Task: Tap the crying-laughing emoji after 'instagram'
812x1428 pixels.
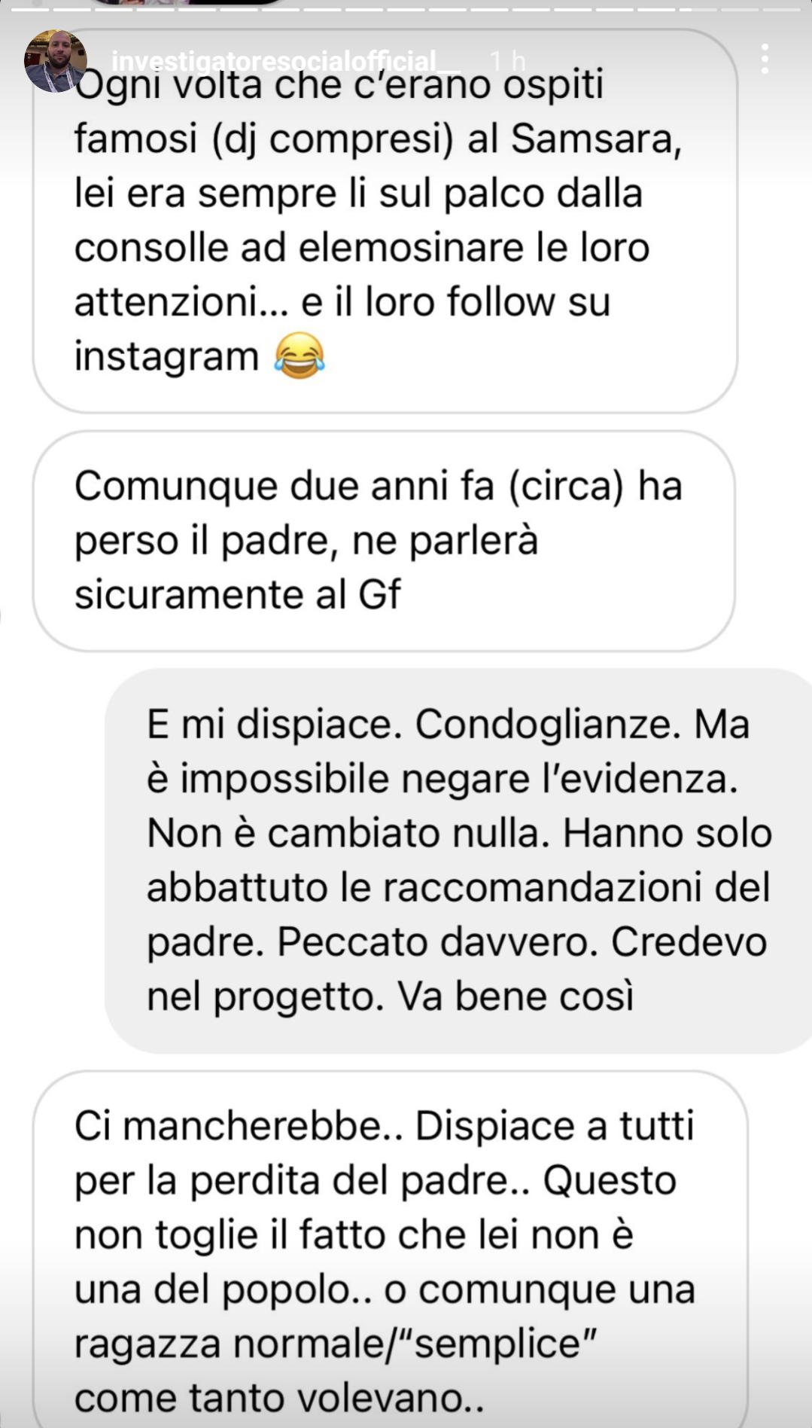Action: [x=300, y=355]
